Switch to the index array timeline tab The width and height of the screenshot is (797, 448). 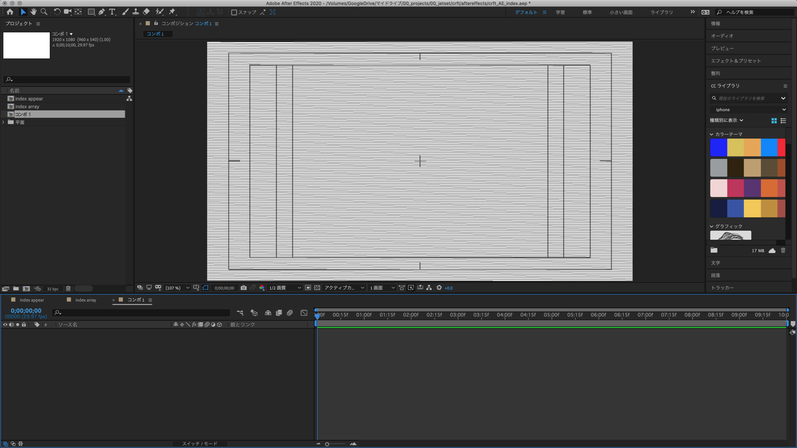(85, 300)
